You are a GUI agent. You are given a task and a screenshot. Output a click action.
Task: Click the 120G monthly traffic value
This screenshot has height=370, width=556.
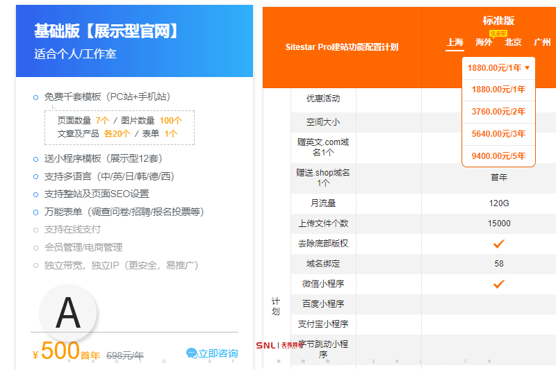click(499, 203)
